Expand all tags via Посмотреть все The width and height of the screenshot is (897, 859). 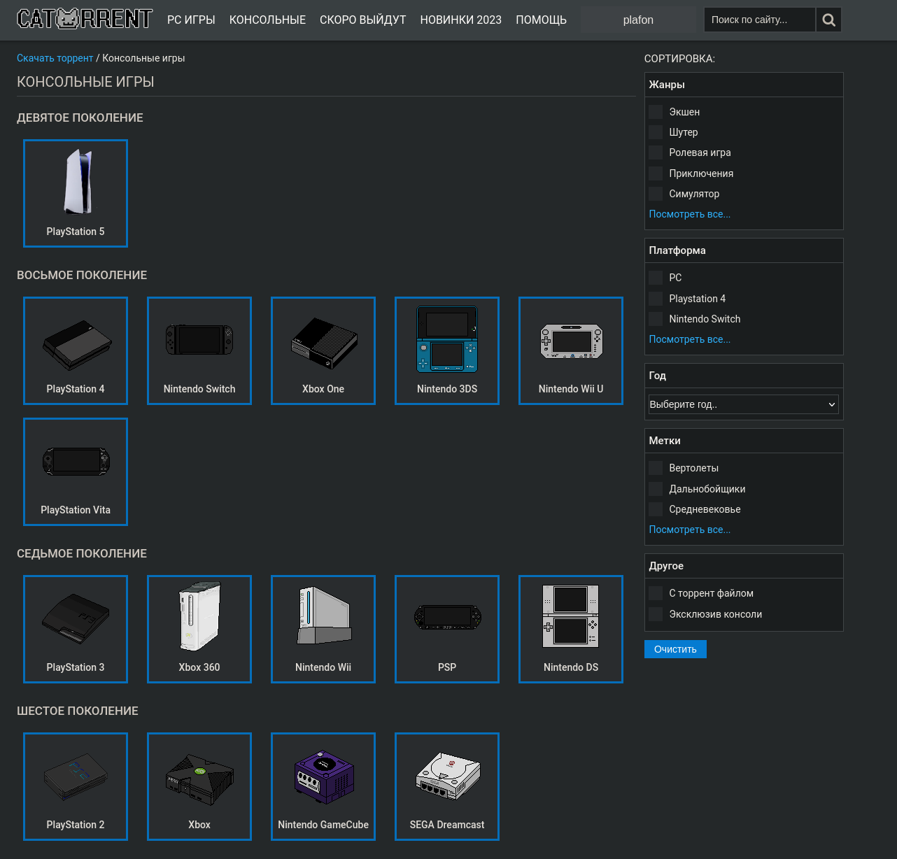[x=689, y=530]
